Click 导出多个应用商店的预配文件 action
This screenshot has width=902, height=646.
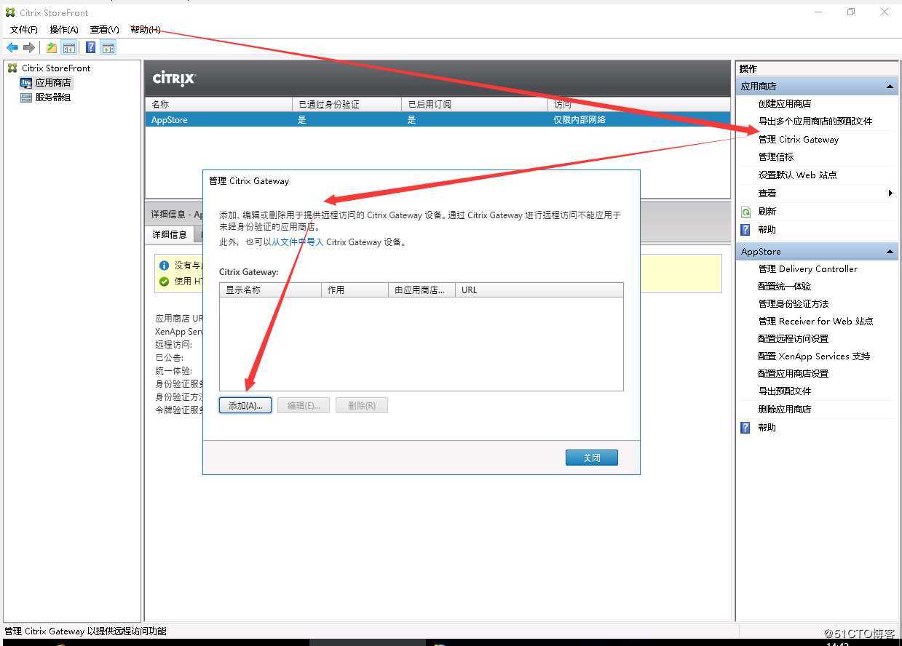click(x=815, y=121)
